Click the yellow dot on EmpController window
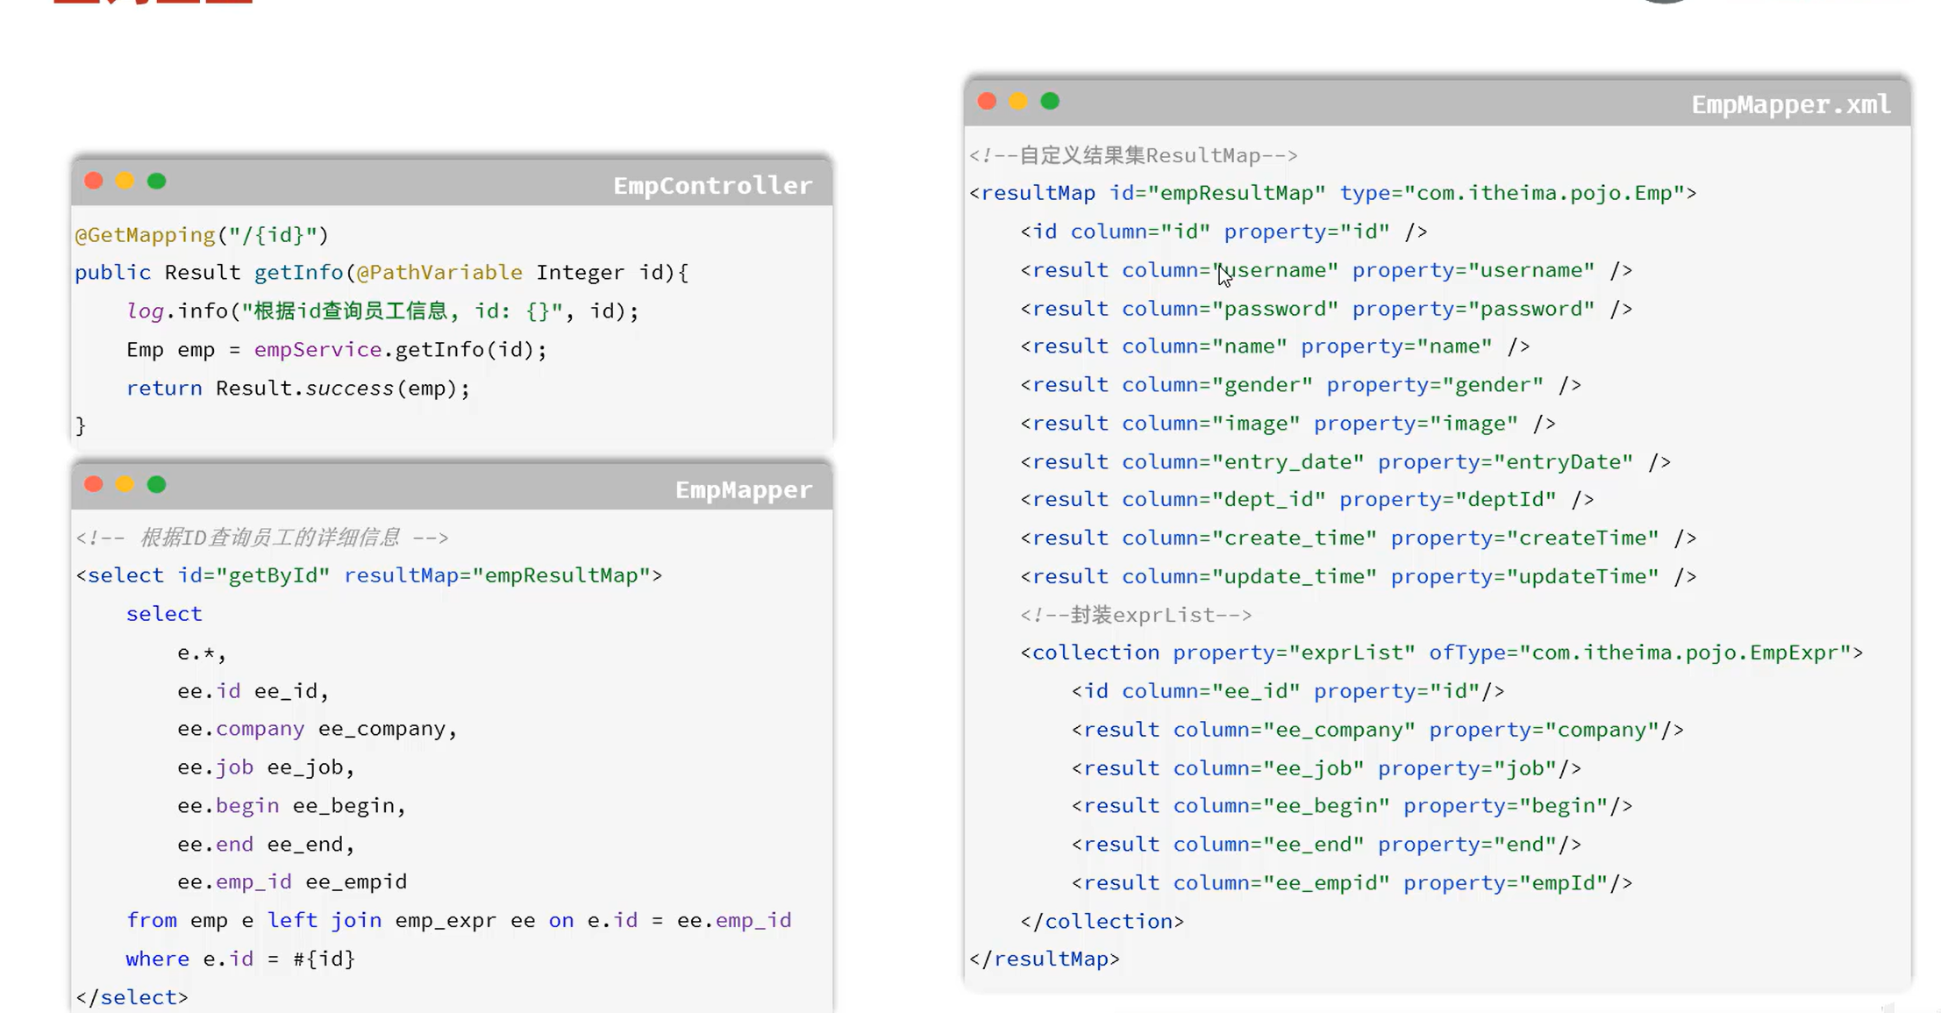Viewport: 1941px width, 1013px height. click(x=125, y=181)
